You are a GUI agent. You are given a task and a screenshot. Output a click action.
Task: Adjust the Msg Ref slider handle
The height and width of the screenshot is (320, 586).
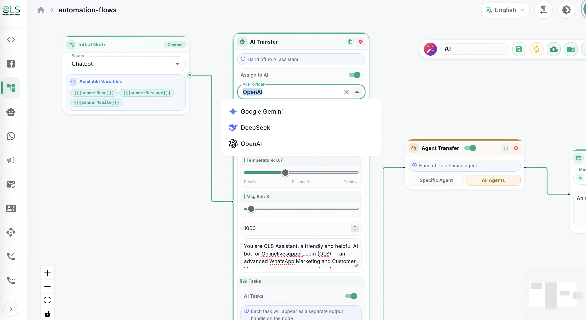(x=251, y=209)
